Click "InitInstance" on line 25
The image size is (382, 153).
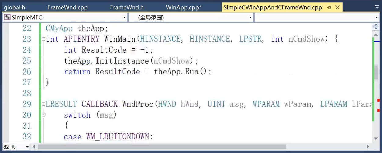pos(122,61)
